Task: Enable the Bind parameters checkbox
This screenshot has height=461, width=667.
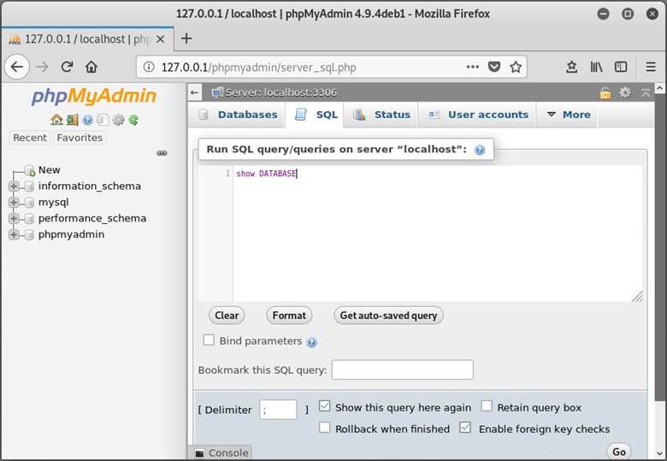Action: pos(209,340)
